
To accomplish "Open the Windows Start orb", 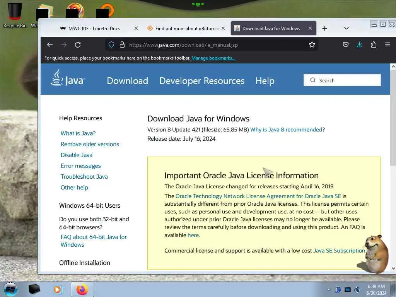I will coord(10,289).
